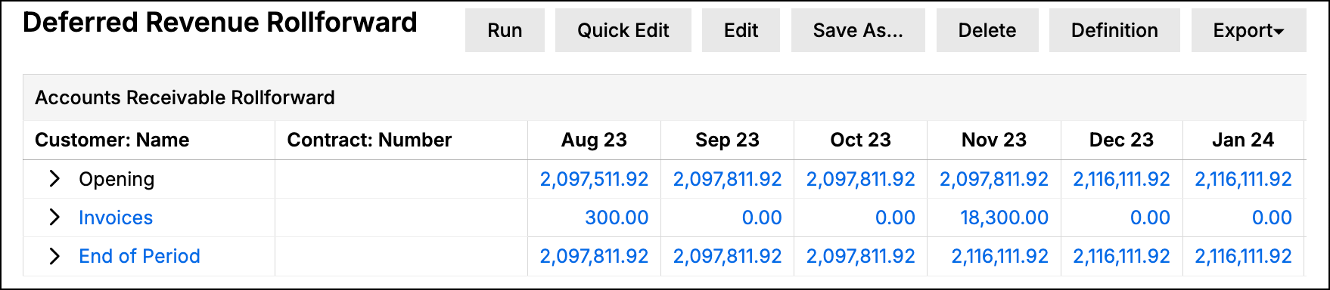Open End of Period value for Nov 23

999,256
